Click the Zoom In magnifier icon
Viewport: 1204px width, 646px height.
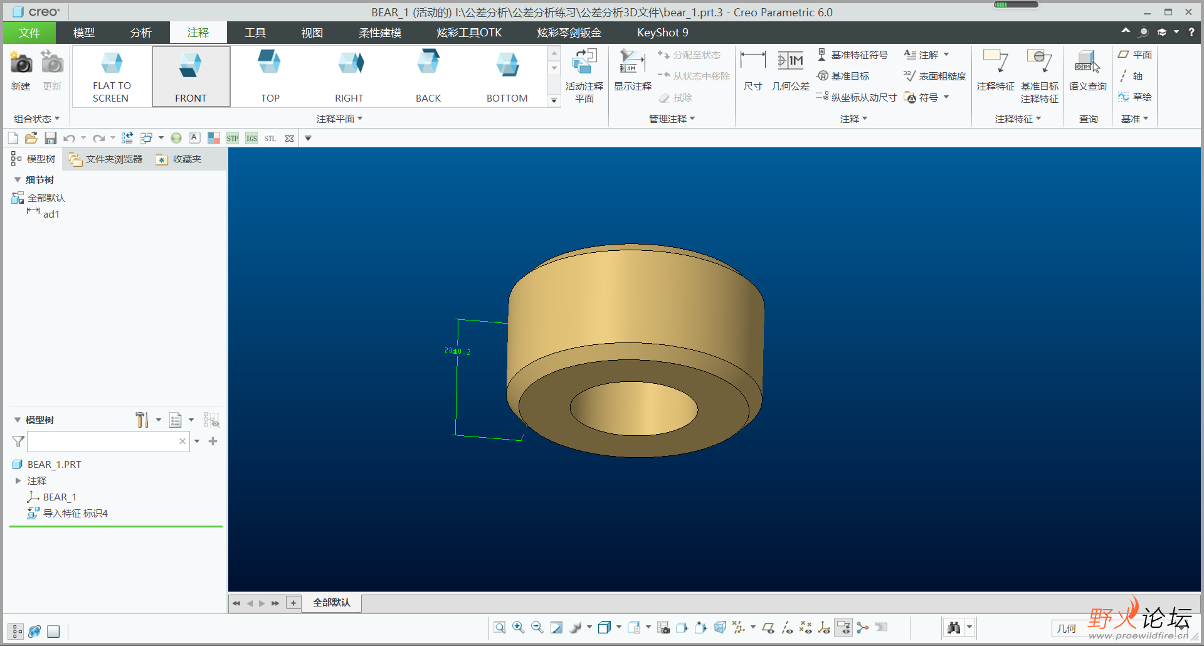pos(519,627)
